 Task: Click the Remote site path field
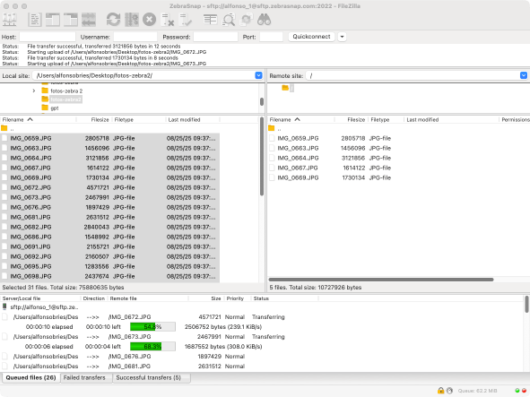pyautogui.click(x=413, y=75)
